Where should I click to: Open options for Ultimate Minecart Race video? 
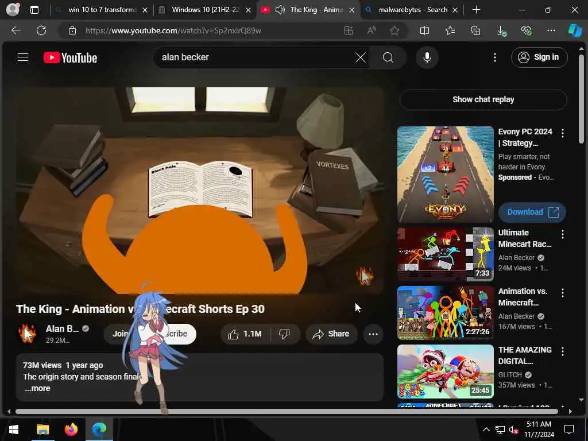(563, 234)
